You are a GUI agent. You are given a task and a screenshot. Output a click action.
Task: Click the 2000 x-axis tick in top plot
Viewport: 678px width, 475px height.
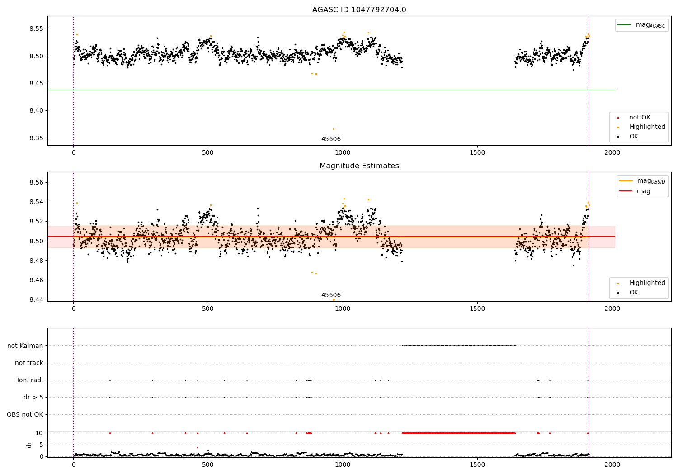[612, 152]
